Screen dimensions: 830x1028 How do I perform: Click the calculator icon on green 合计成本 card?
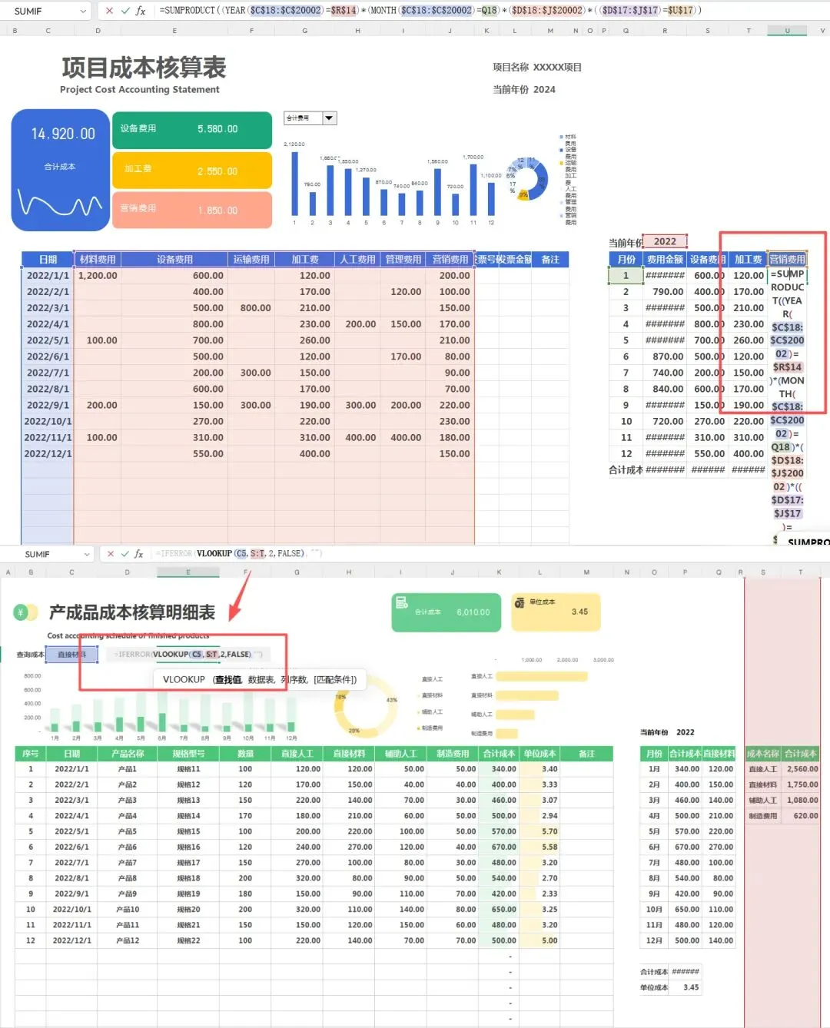401,603
